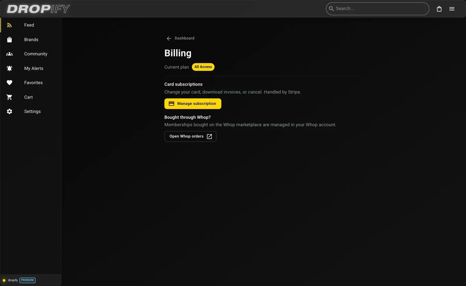466x286 pixels.
Task: Click the Whop marketplace memberships description text
Action: (250, 125)
